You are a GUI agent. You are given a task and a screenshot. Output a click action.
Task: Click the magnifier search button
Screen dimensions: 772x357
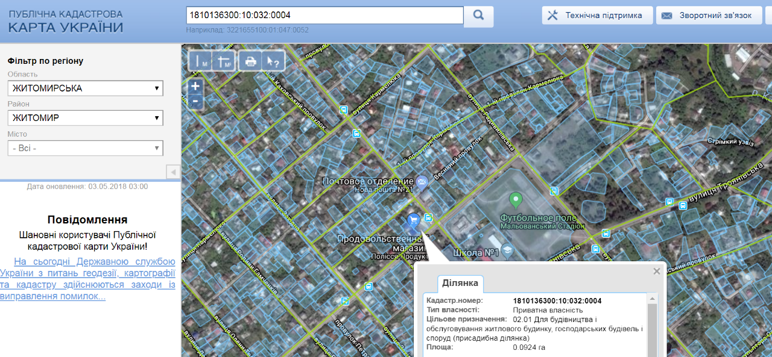click(x=479, y=16)
